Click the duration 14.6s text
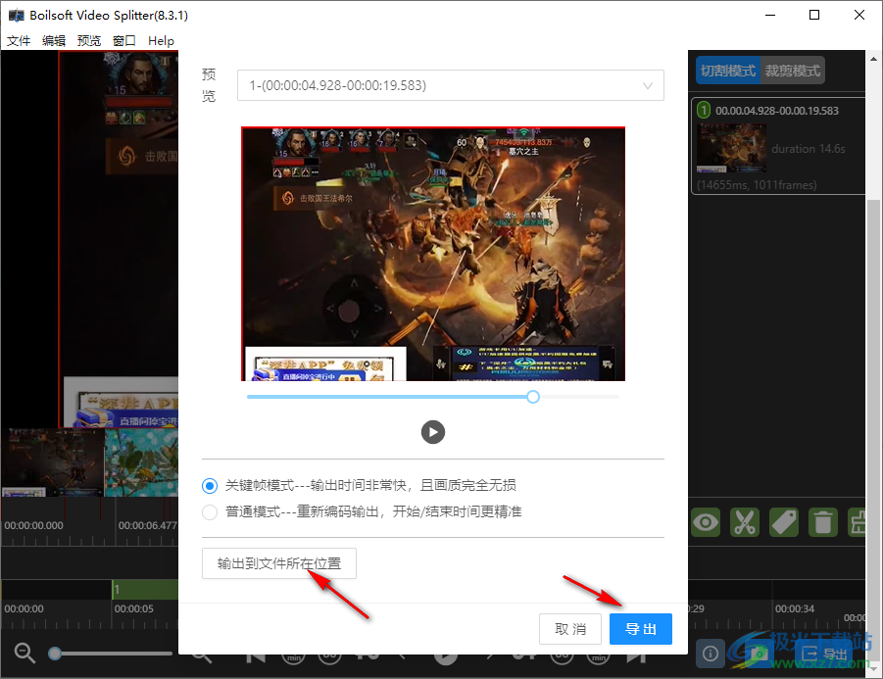The image size is (883, 679). [x=809, y=149]
